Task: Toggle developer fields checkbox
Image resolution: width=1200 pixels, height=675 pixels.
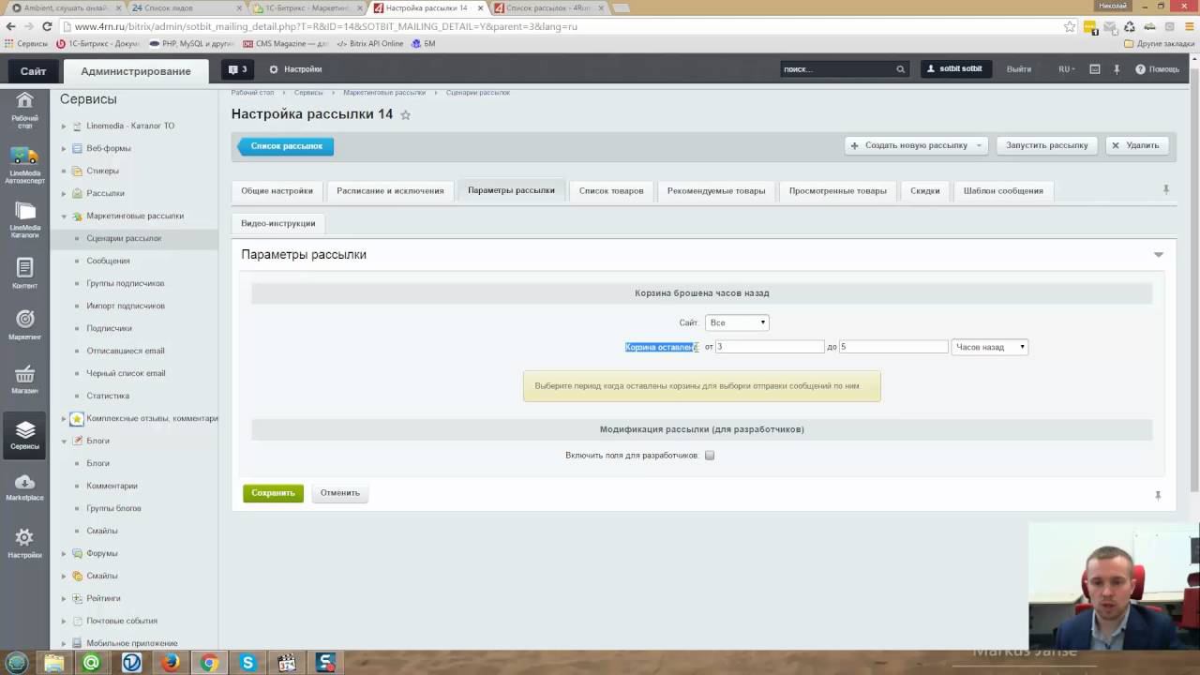Action: tap(710, 456)
